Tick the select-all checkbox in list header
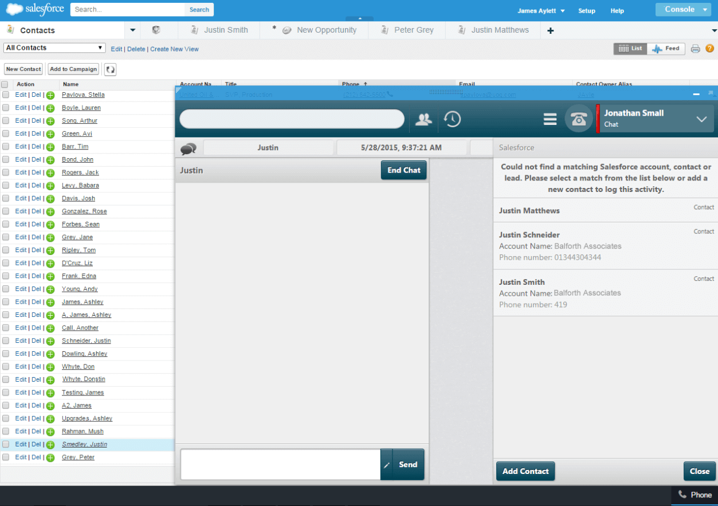The width and height of the screenshot is (718, 506). point(5,84)
